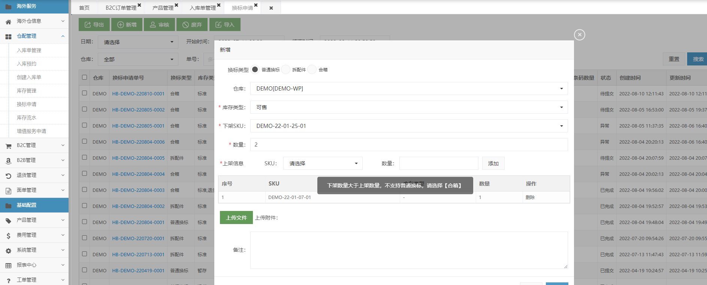Open order link HB-DEMO-220804-0001
This screenshot has height=285, width=707.
(x=138, y=222)
